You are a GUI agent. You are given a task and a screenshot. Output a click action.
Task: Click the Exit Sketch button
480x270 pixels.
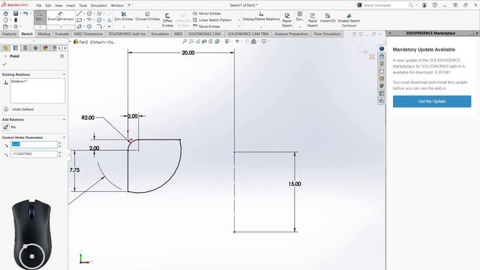pos(40,16)
